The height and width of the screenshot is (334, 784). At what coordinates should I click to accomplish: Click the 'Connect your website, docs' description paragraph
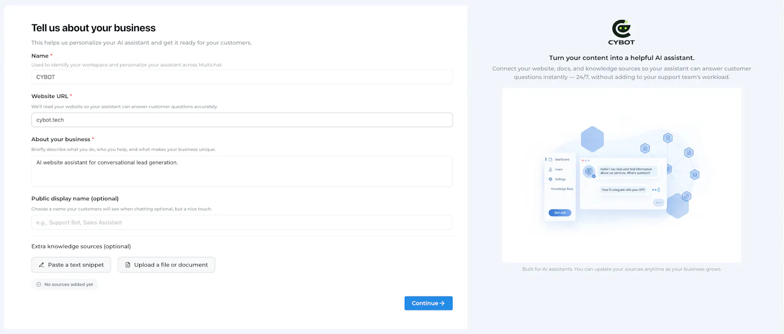tap(621, 72)
